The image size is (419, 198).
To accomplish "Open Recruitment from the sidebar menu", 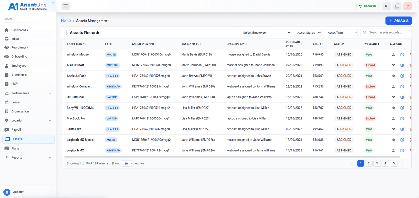I will [x=20, y=48].
